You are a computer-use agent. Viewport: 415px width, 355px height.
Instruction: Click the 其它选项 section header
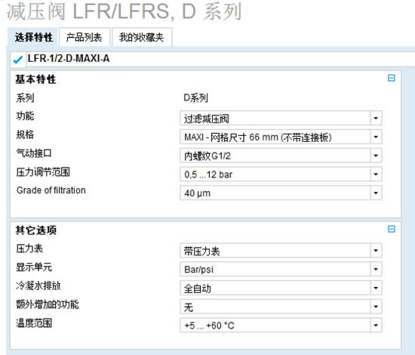coord(36,230)
